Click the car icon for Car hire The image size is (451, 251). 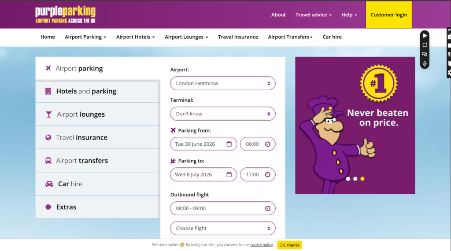coord(49,184)
